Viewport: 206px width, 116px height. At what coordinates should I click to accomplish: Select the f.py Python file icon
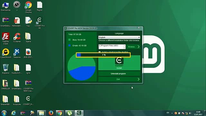28,22
